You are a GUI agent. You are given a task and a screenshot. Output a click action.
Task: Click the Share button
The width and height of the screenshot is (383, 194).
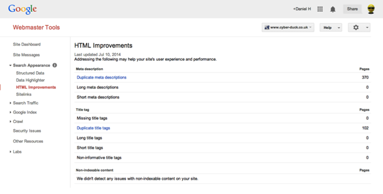(352, 9)
